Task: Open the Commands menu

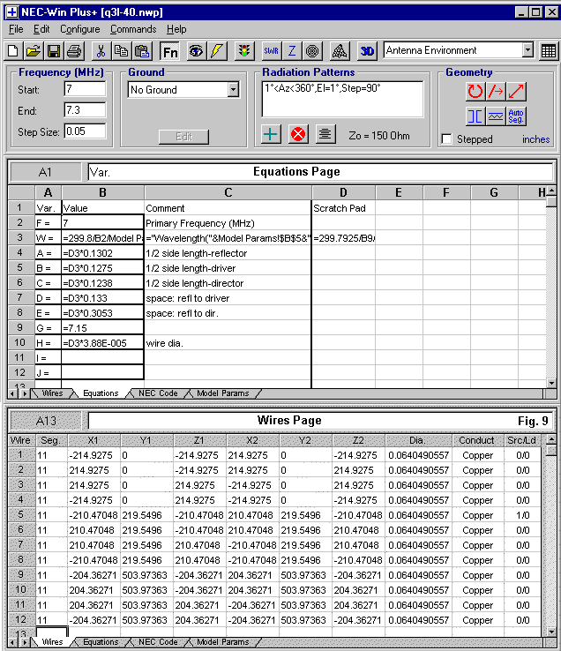Action: (132, 29)
